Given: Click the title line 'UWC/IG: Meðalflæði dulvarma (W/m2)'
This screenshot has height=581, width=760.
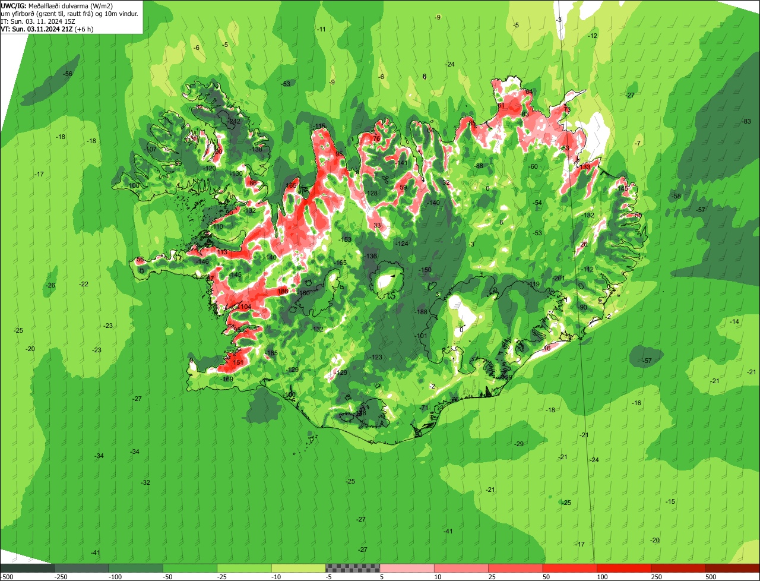Looking at the screenshot, I should (x=57, y=5).
